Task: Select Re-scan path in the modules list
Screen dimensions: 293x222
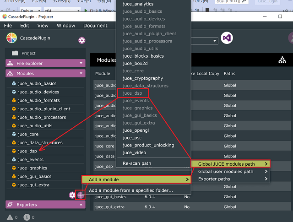Action: click(x=137, y=163)
